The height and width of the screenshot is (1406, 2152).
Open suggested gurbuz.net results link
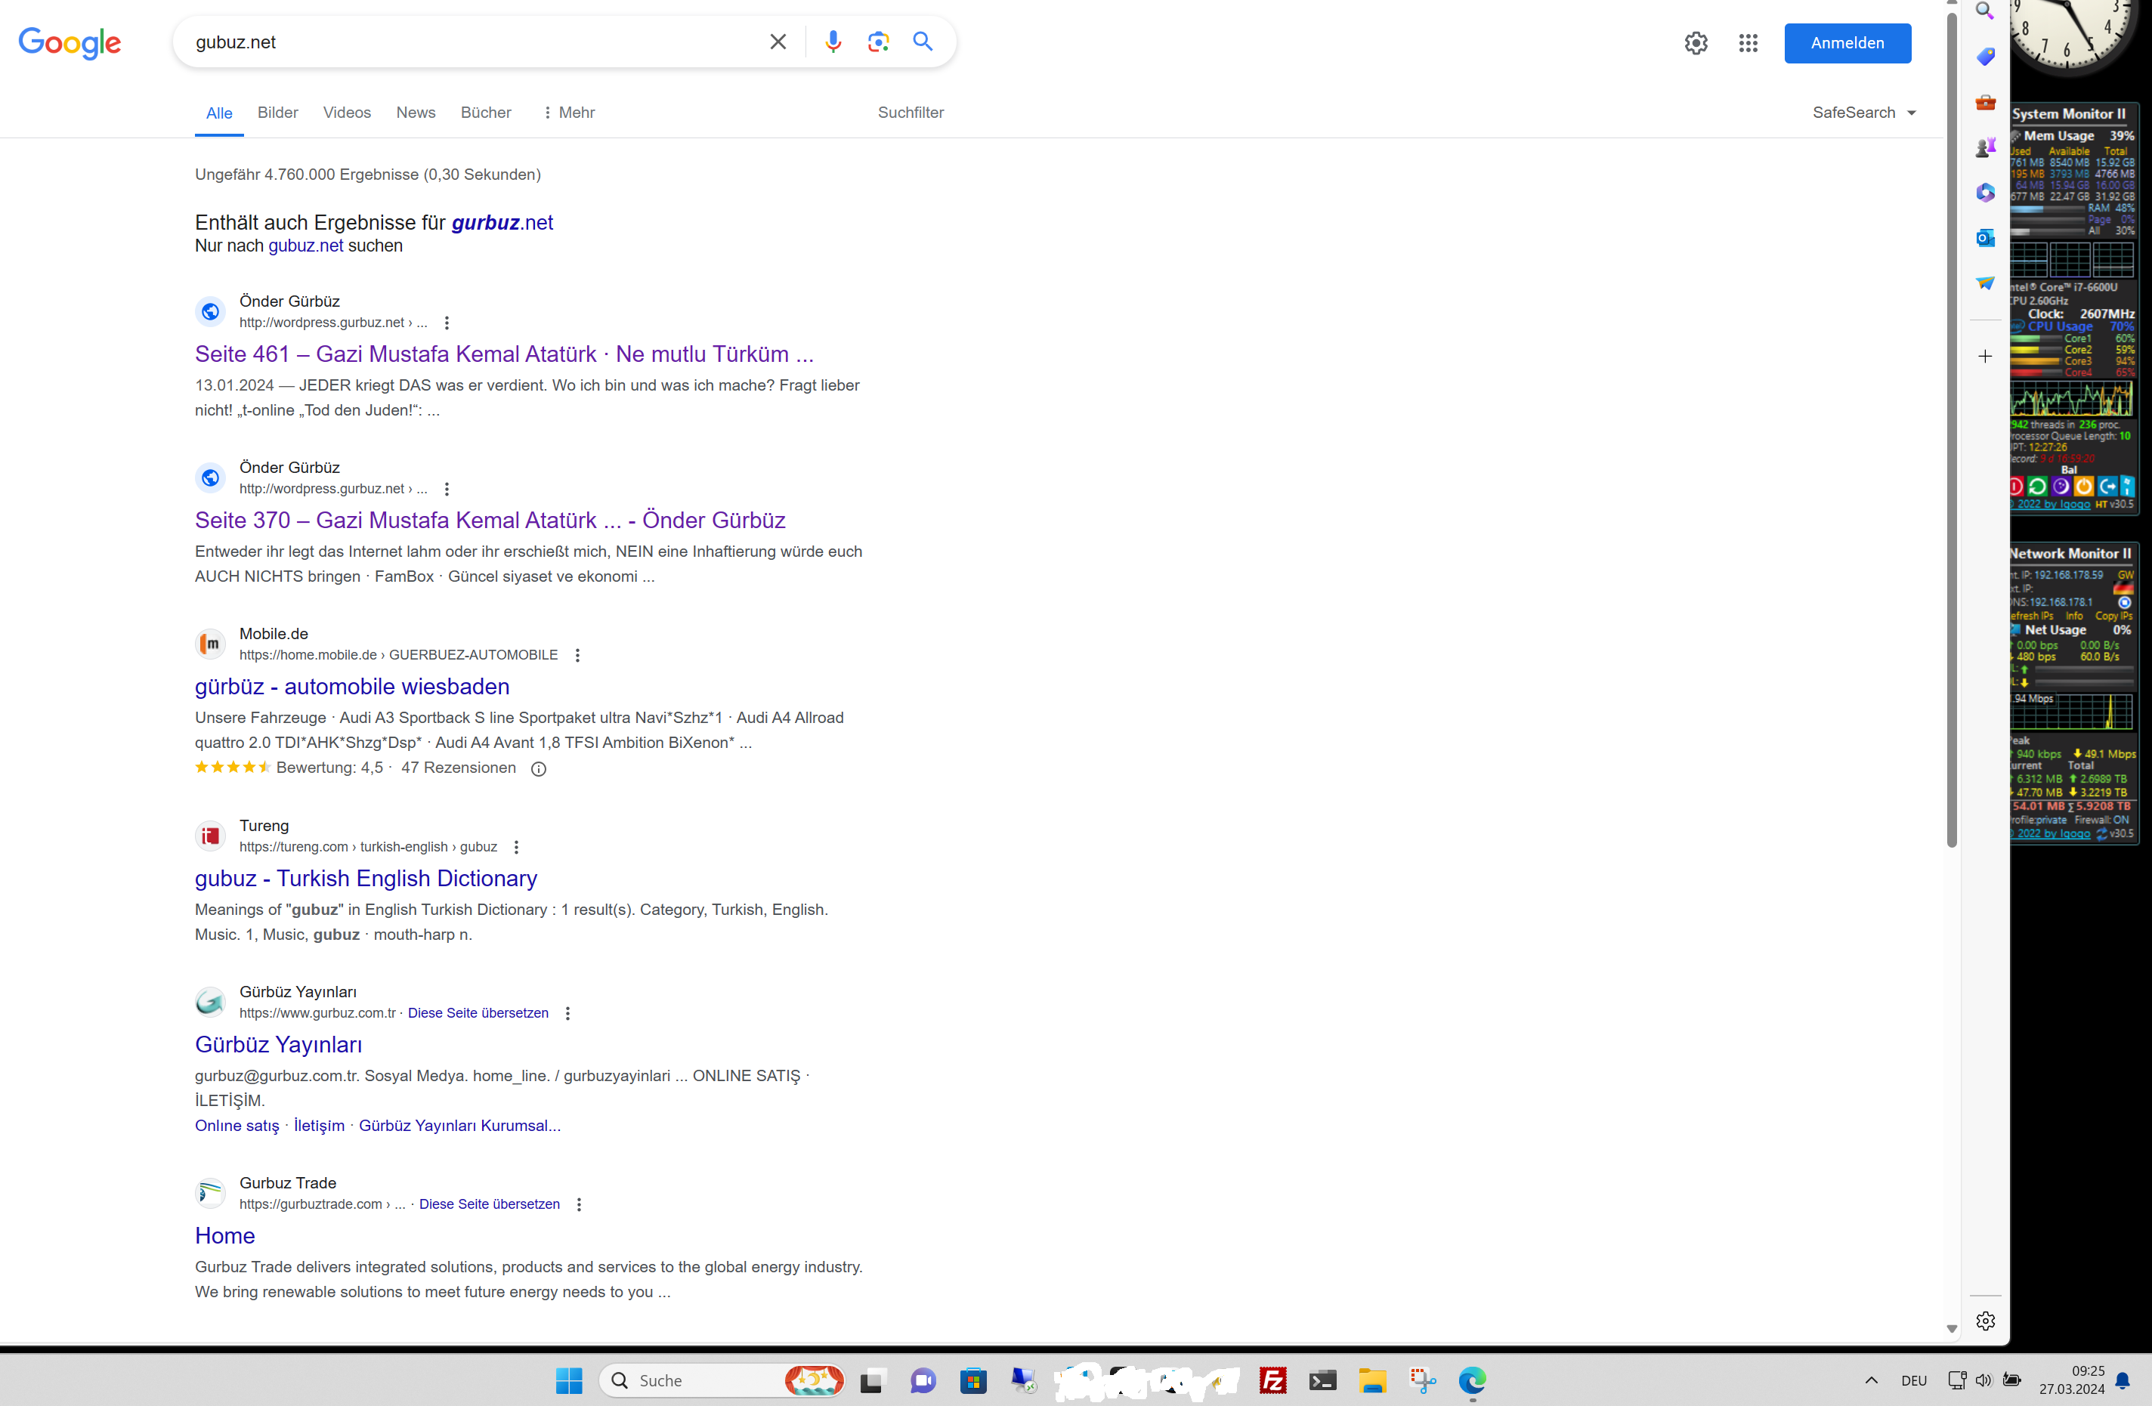[x=502, y=222]
